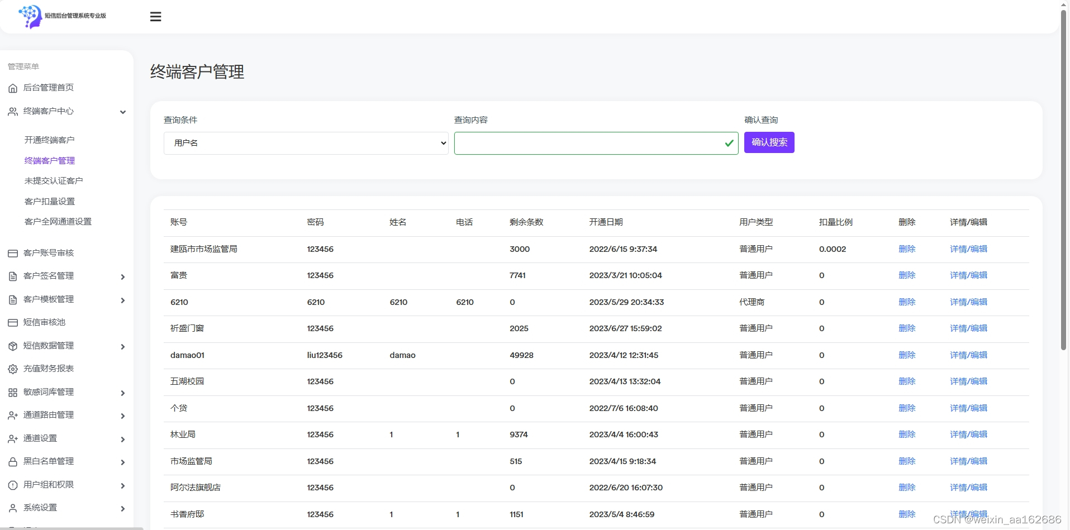Open 充值财务报表 menu entry
Viewport: 1070px width, 530px height.
coord(49,369)
